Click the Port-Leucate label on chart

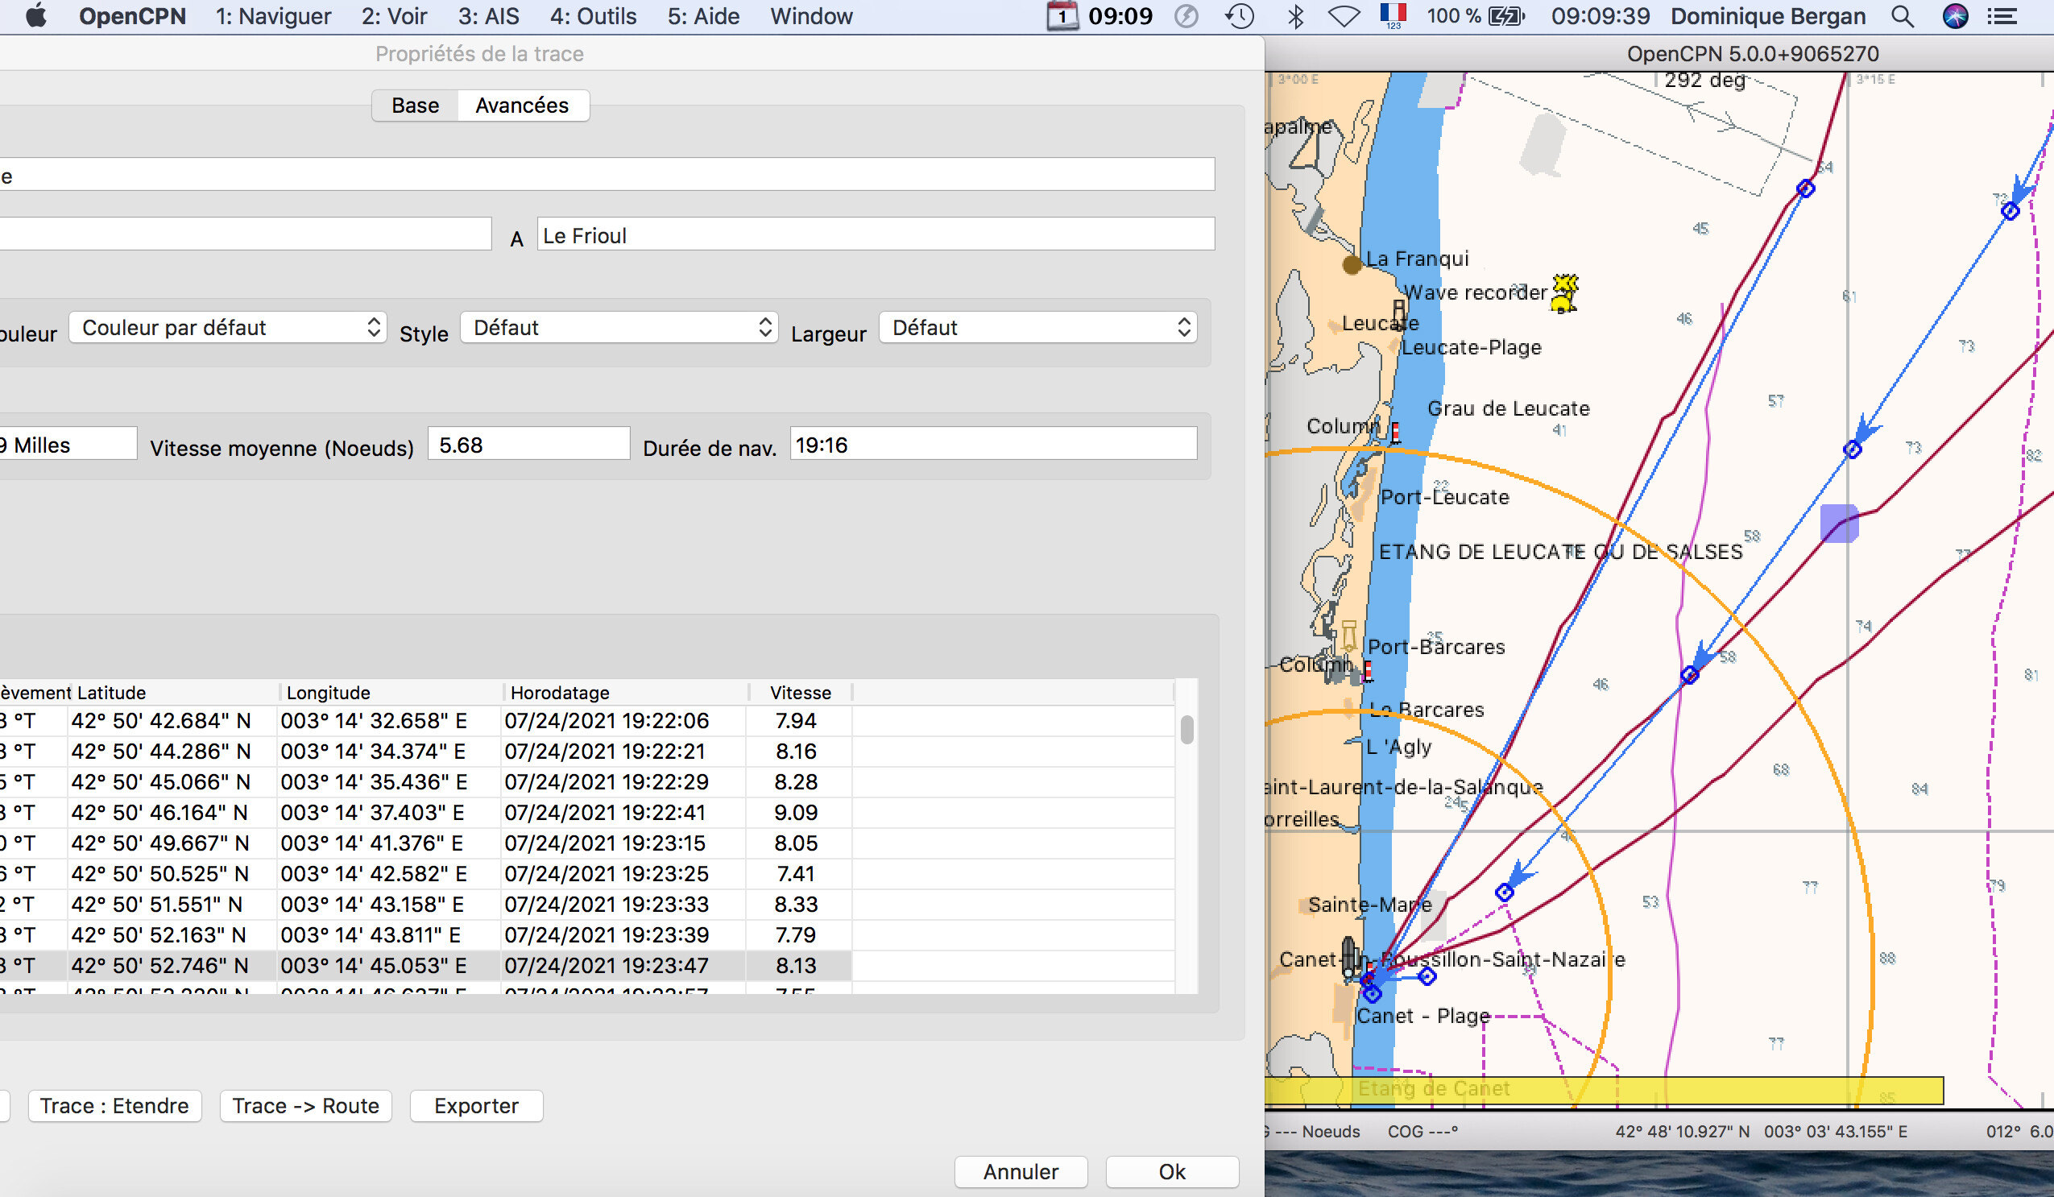tap(1444, 497)
